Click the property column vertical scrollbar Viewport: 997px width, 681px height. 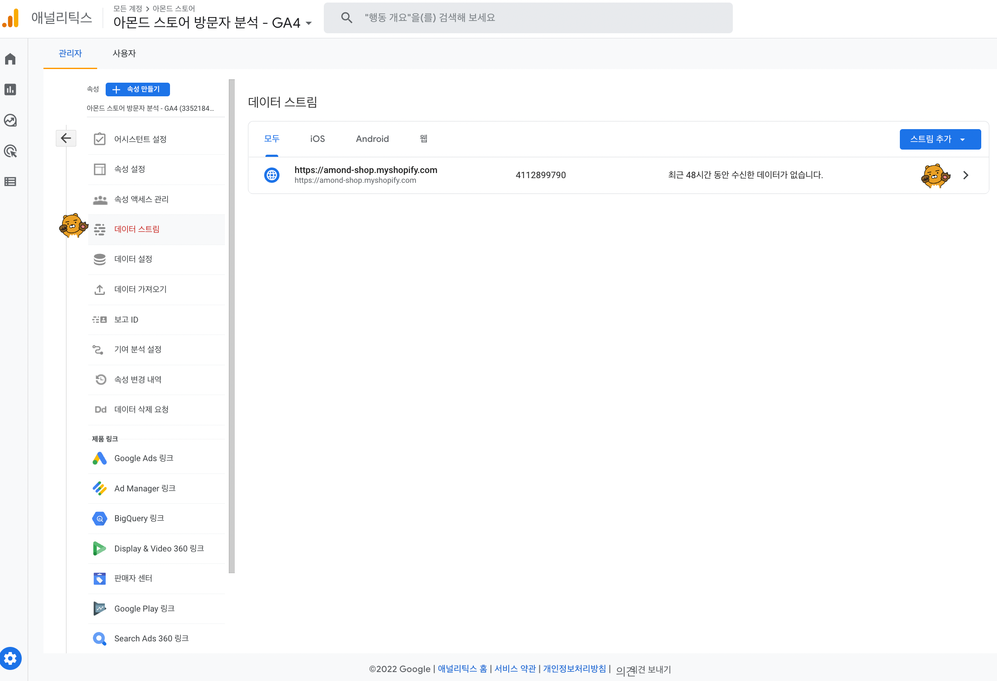click(232, 326)
